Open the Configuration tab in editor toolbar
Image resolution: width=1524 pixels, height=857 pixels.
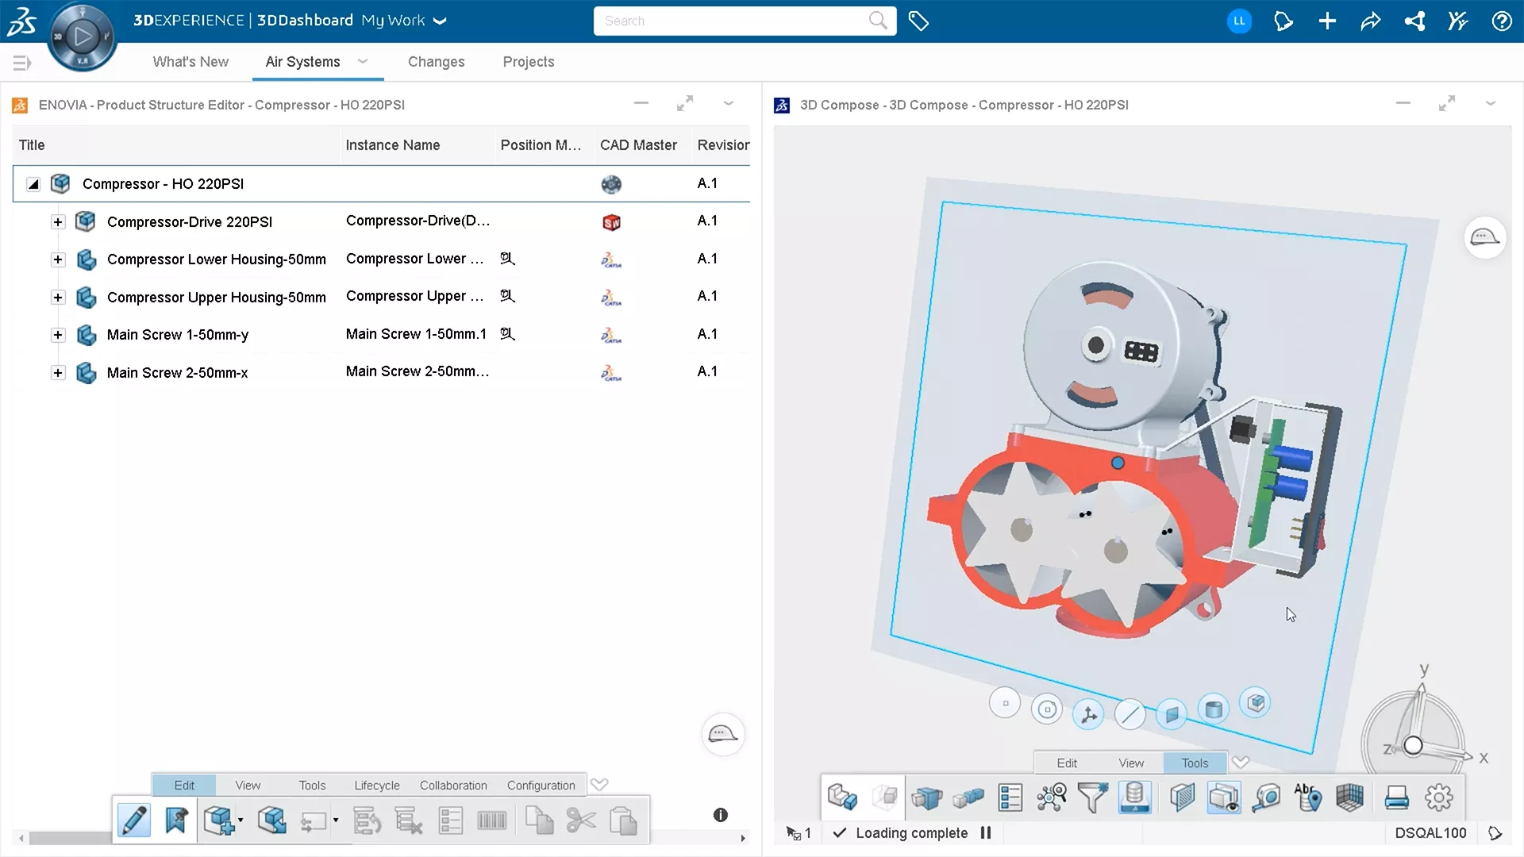point(541,786)
